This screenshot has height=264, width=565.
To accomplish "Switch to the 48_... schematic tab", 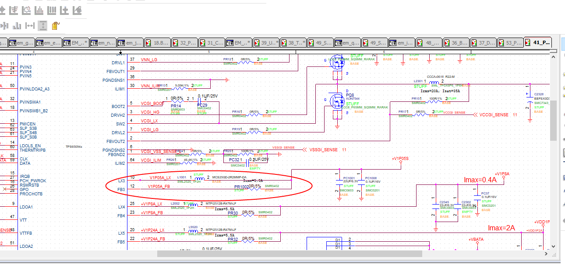I will click(x=429, y=43).
